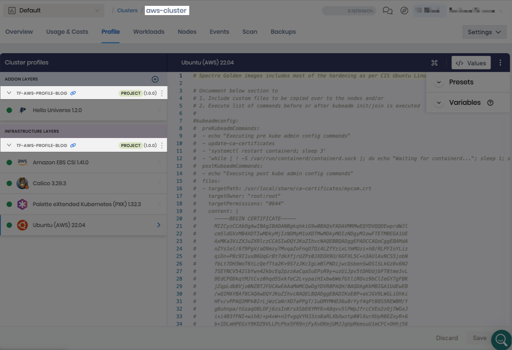This screenshot has width=512, height=350.
Task: Click the Default project icon
Action: click(12, 10)
